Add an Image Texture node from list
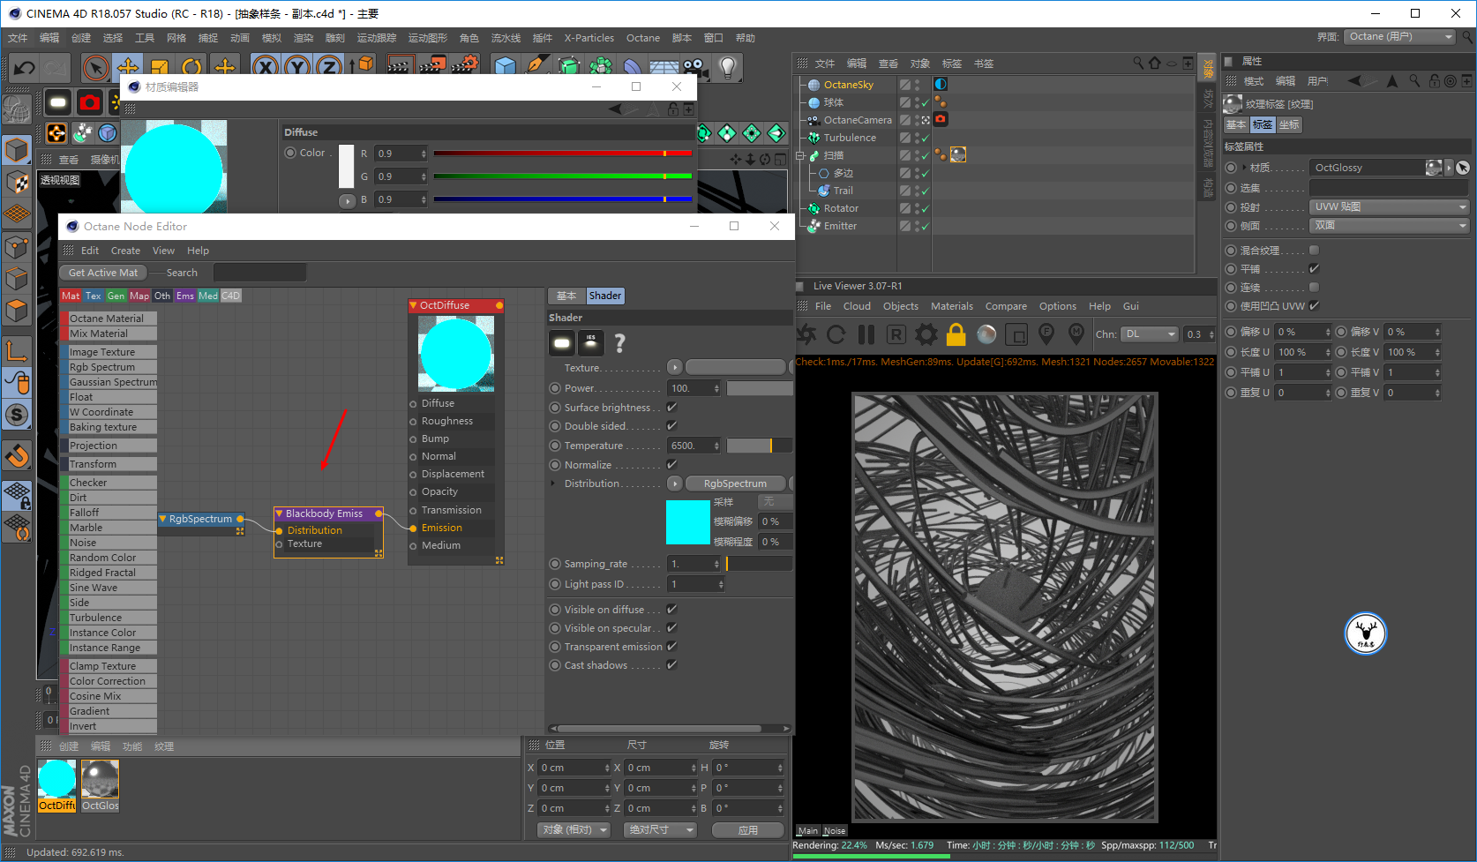The height and width of the screenshot is (862, 1477). (x=109, y=352)
